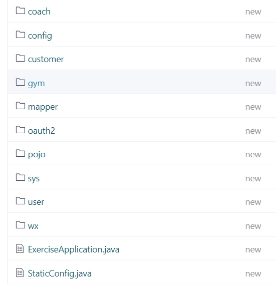Open the wx folder name

(x=33, y=226)
